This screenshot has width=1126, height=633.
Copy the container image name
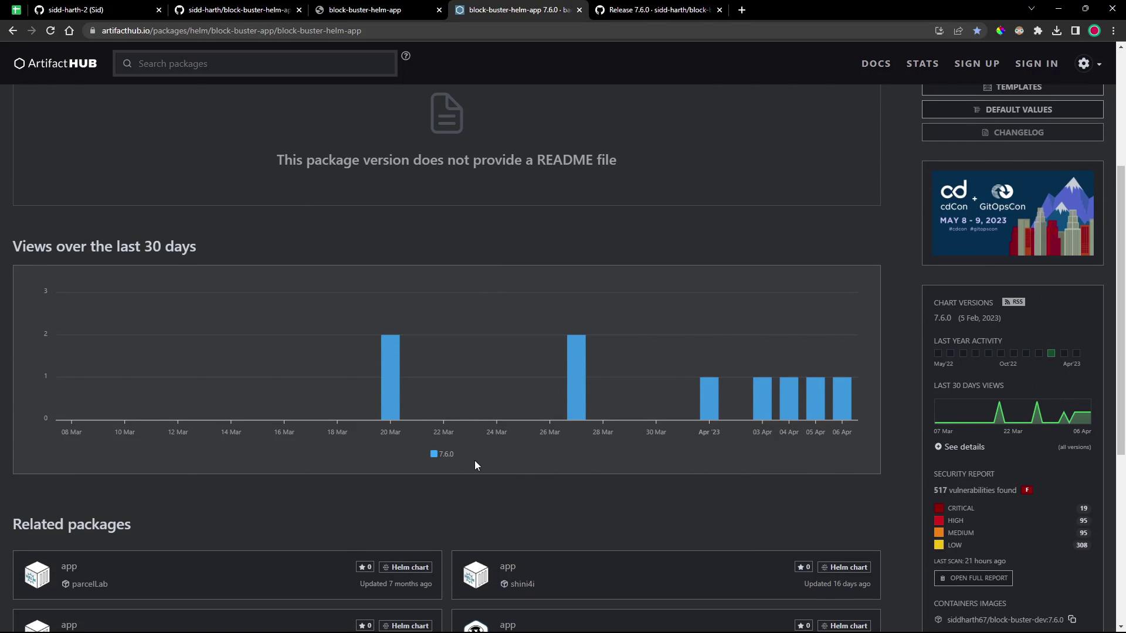coord(1072,620)
